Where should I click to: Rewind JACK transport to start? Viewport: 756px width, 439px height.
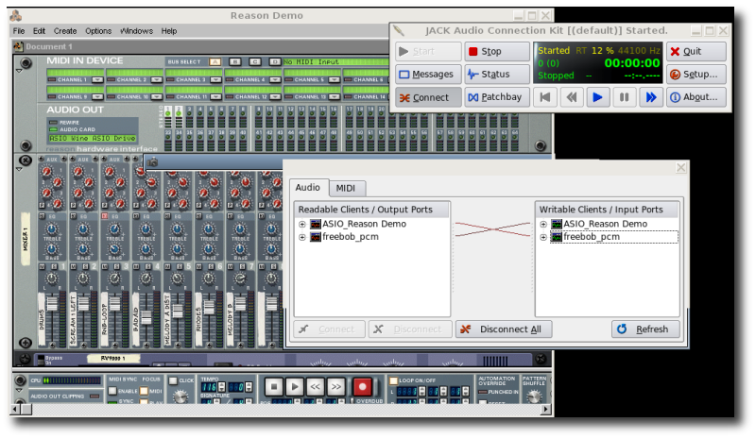[x=544, y=96]
